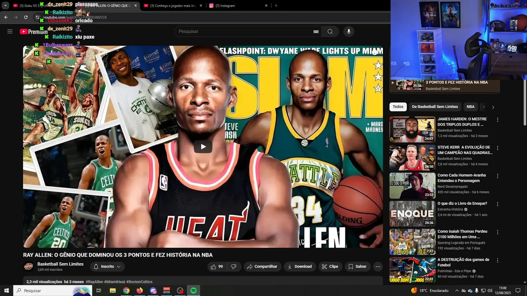Open Estranha História channel under Enoque video

(450, 209)
